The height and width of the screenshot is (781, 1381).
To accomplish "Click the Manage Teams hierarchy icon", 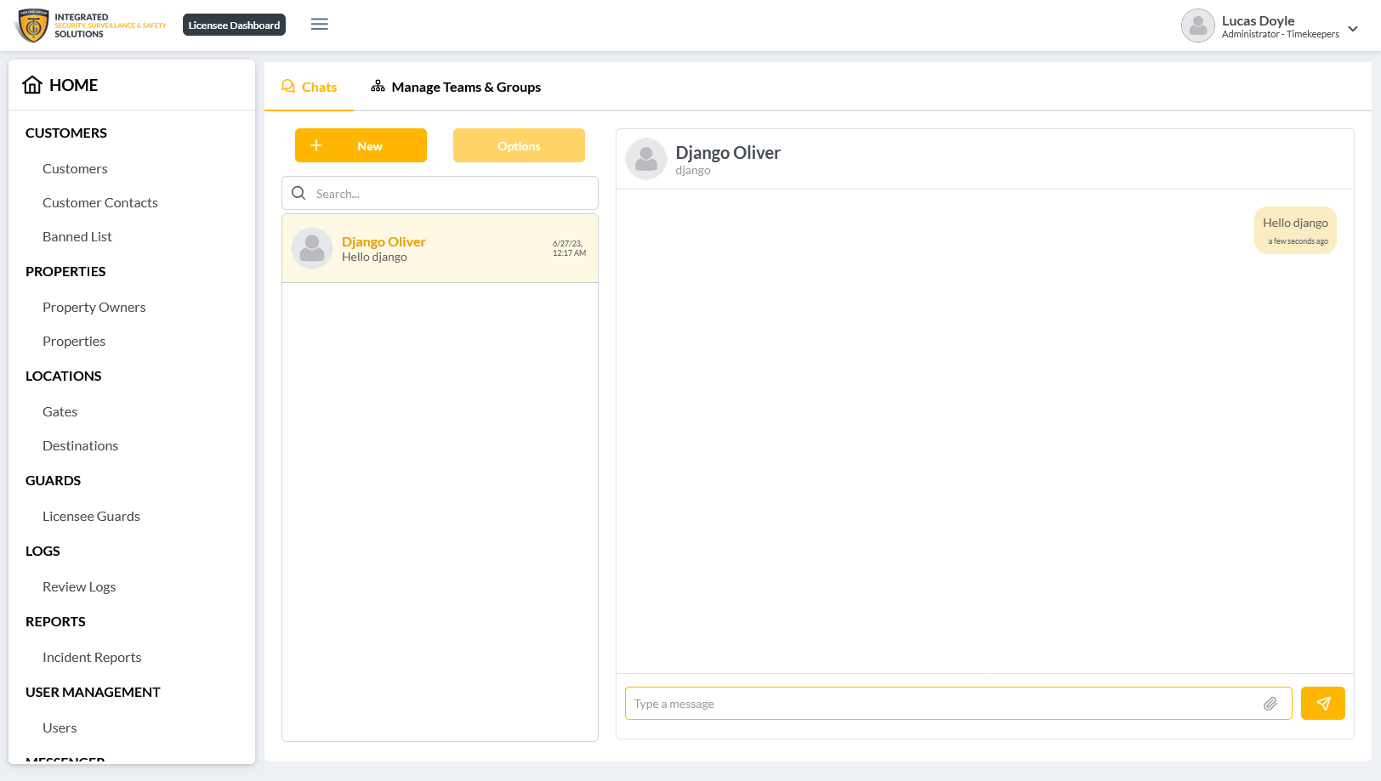I will coord(378,87).
